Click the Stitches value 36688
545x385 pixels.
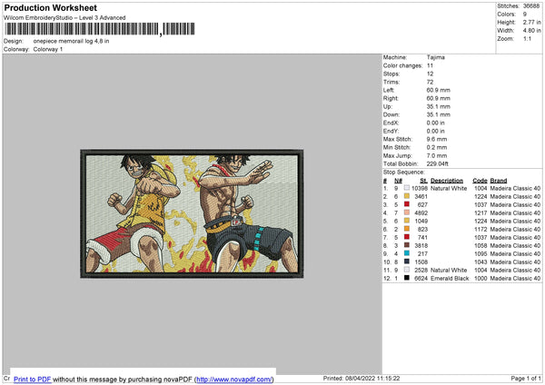[x=531, y=6]
